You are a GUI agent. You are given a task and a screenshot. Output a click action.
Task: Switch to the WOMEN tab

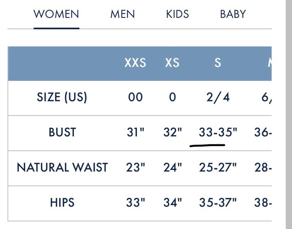tap(56, 14)
